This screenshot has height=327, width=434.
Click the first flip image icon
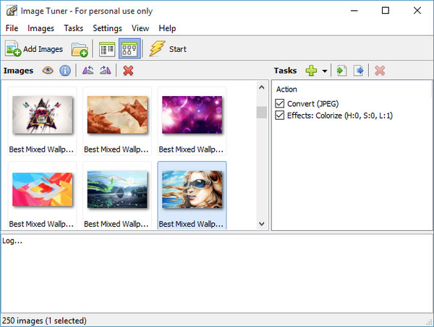pos(88,71)
